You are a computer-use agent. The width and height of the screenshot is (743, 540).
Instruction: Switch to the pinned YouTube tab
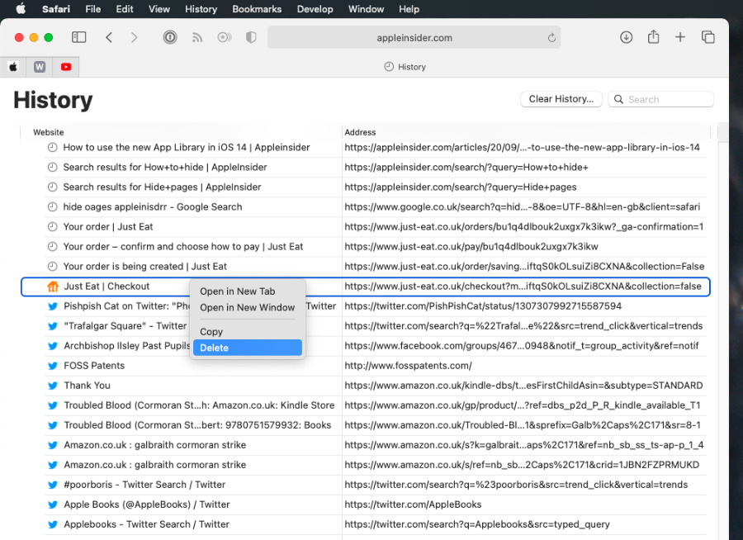click(x=66, y=67)
